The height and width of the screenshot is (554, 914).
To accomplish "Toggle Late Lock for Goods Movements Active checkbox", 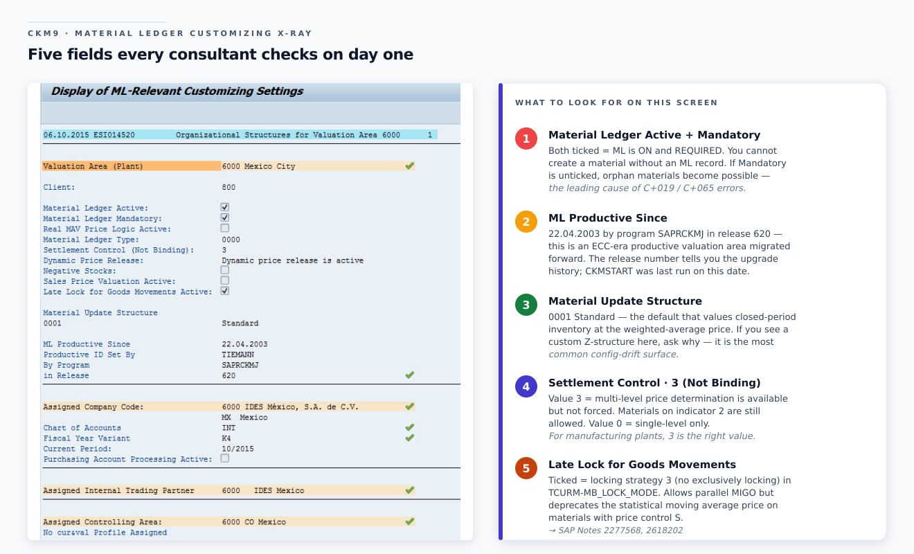I will 225,291.
